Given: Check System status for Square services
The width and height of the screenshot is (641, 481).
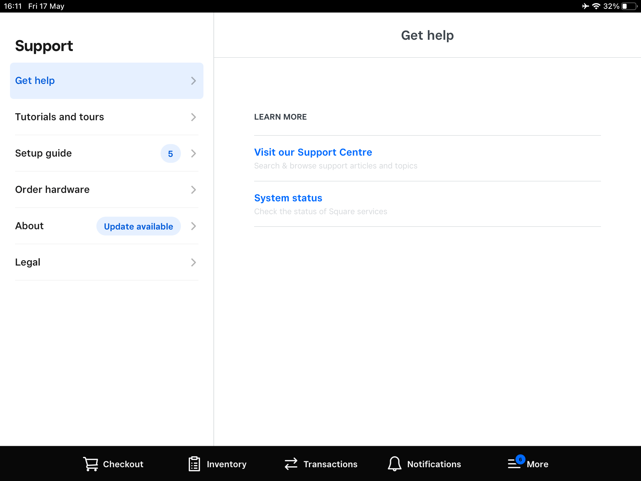Looking at the screenshot, I should (x=288, y=198).
